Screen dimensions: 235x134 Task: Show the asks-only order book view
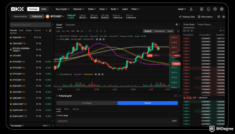click(192, 31)
